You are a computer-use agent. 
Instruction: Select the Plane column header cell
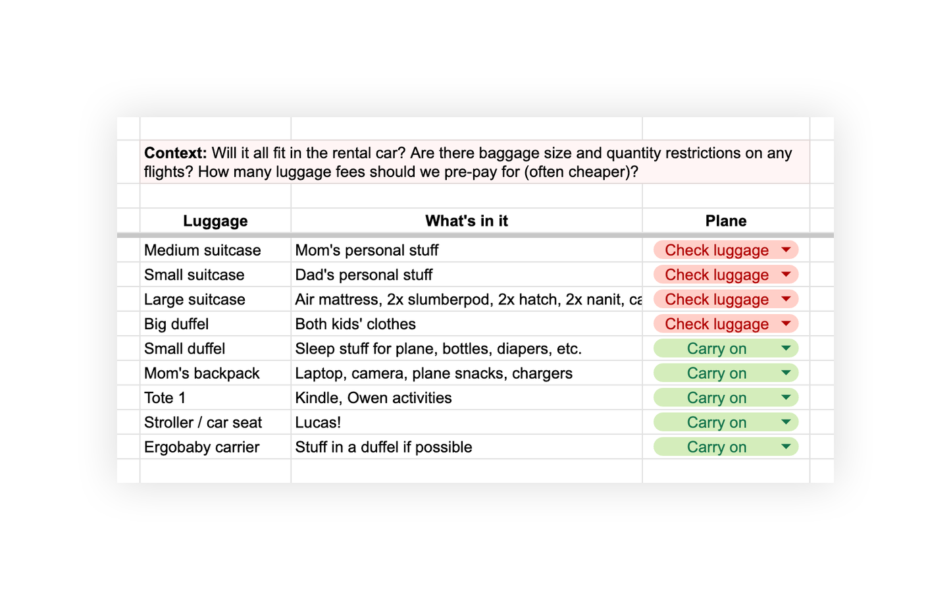tap(725, 221)
